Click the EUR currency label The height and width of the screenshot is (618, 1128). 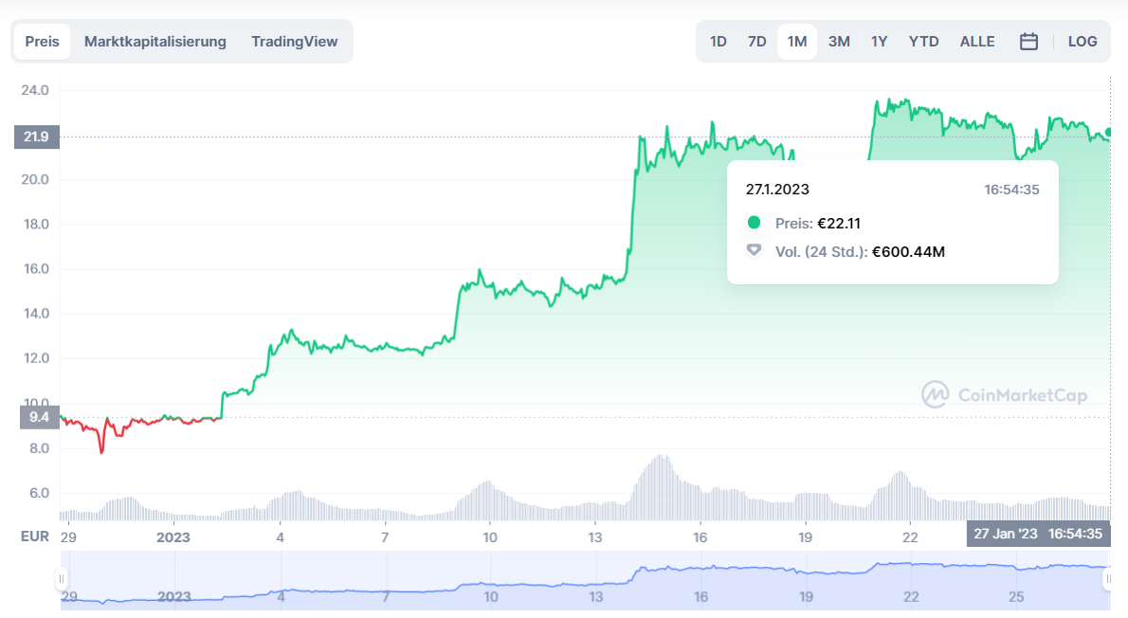click(x=34, y=536)
